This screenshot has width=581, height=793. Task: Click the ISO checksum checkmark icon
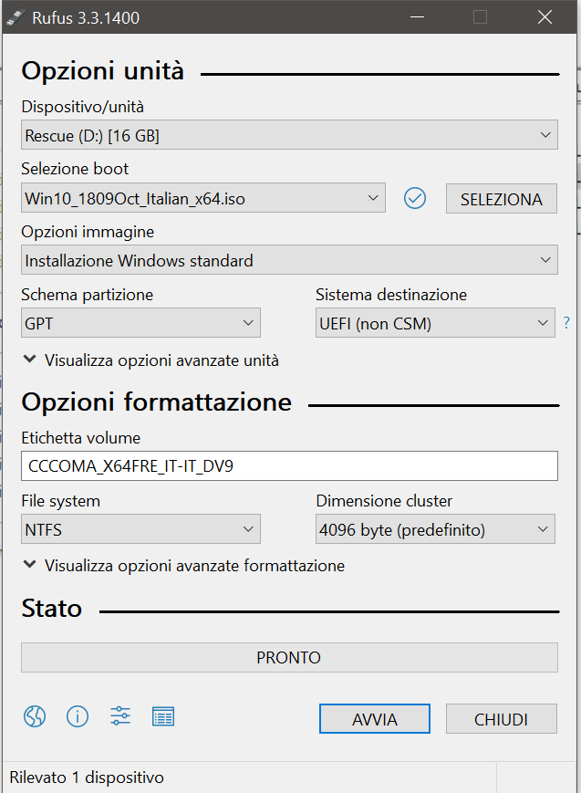pos(415,198)
